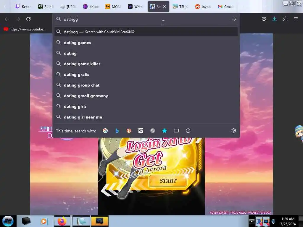Search bookmarks with the star icon
The height and width of the screenshot is (227, 303).
(x=165, y=131)
